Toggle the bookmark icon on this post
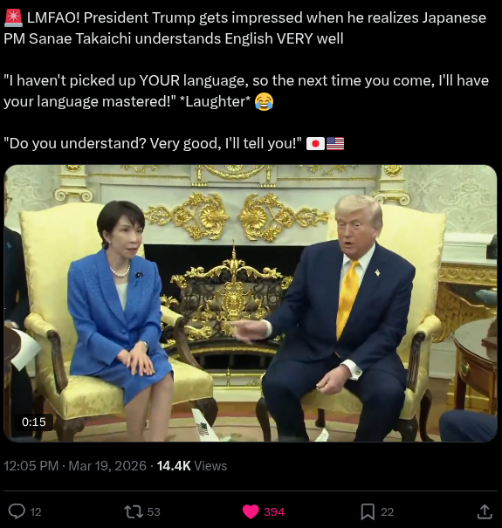The image size is (502, 528). pos(368,511)
